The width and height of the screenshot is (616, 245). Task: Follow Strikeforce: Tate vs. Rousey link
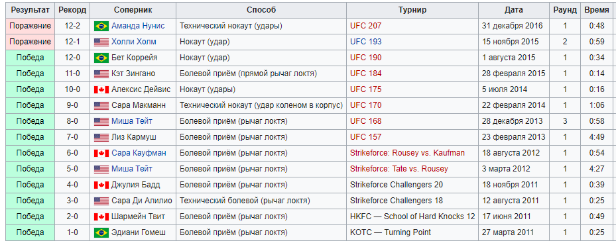point(399,169)
